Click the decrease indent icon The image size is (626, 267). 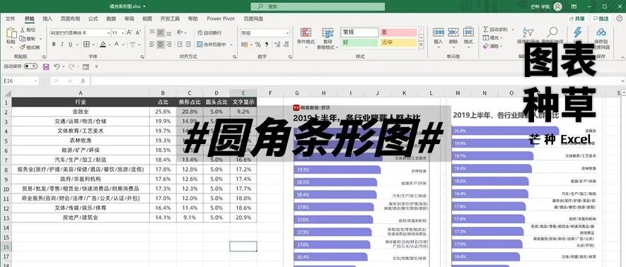click(180, 44)
